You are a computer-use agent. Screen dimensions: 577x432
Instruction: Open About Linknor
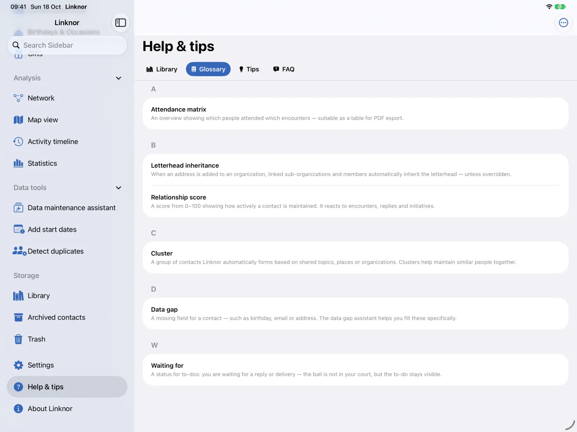coord(67,409)
